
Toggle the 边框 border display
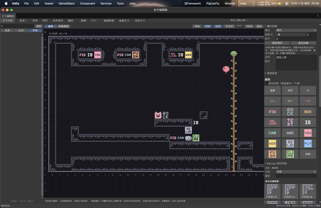point(218,26)
